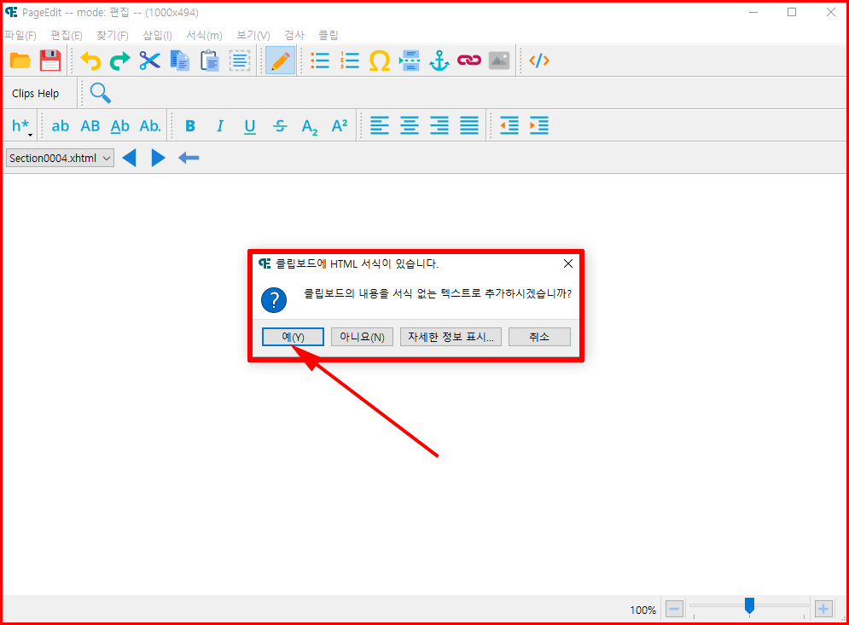The height and width of the screenshot is (625, 849).
Task: Open the 서식(m) menu
Action: [x=204, y=35]
